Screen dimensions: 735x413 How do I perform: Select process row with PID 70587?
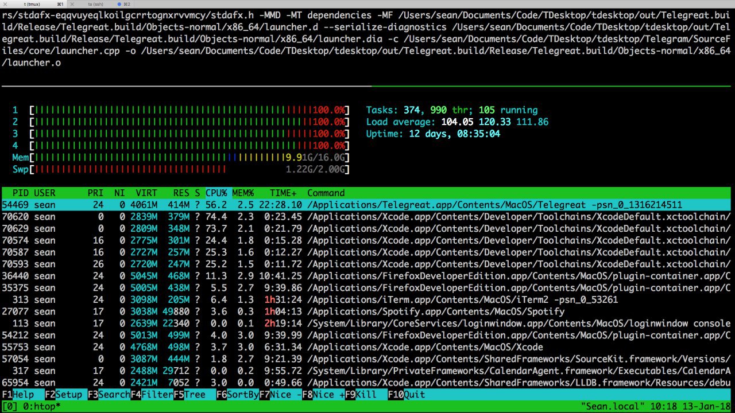366,252
